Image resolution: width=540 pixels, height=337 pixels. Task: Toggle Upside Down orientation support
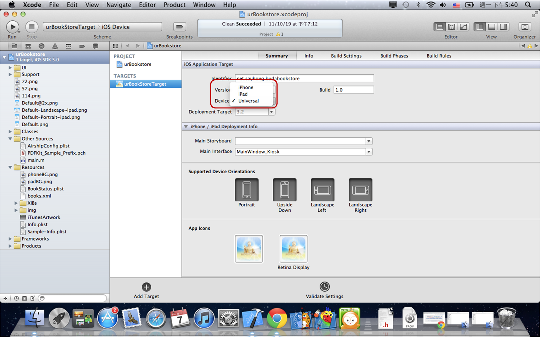(x=285, y=190)
